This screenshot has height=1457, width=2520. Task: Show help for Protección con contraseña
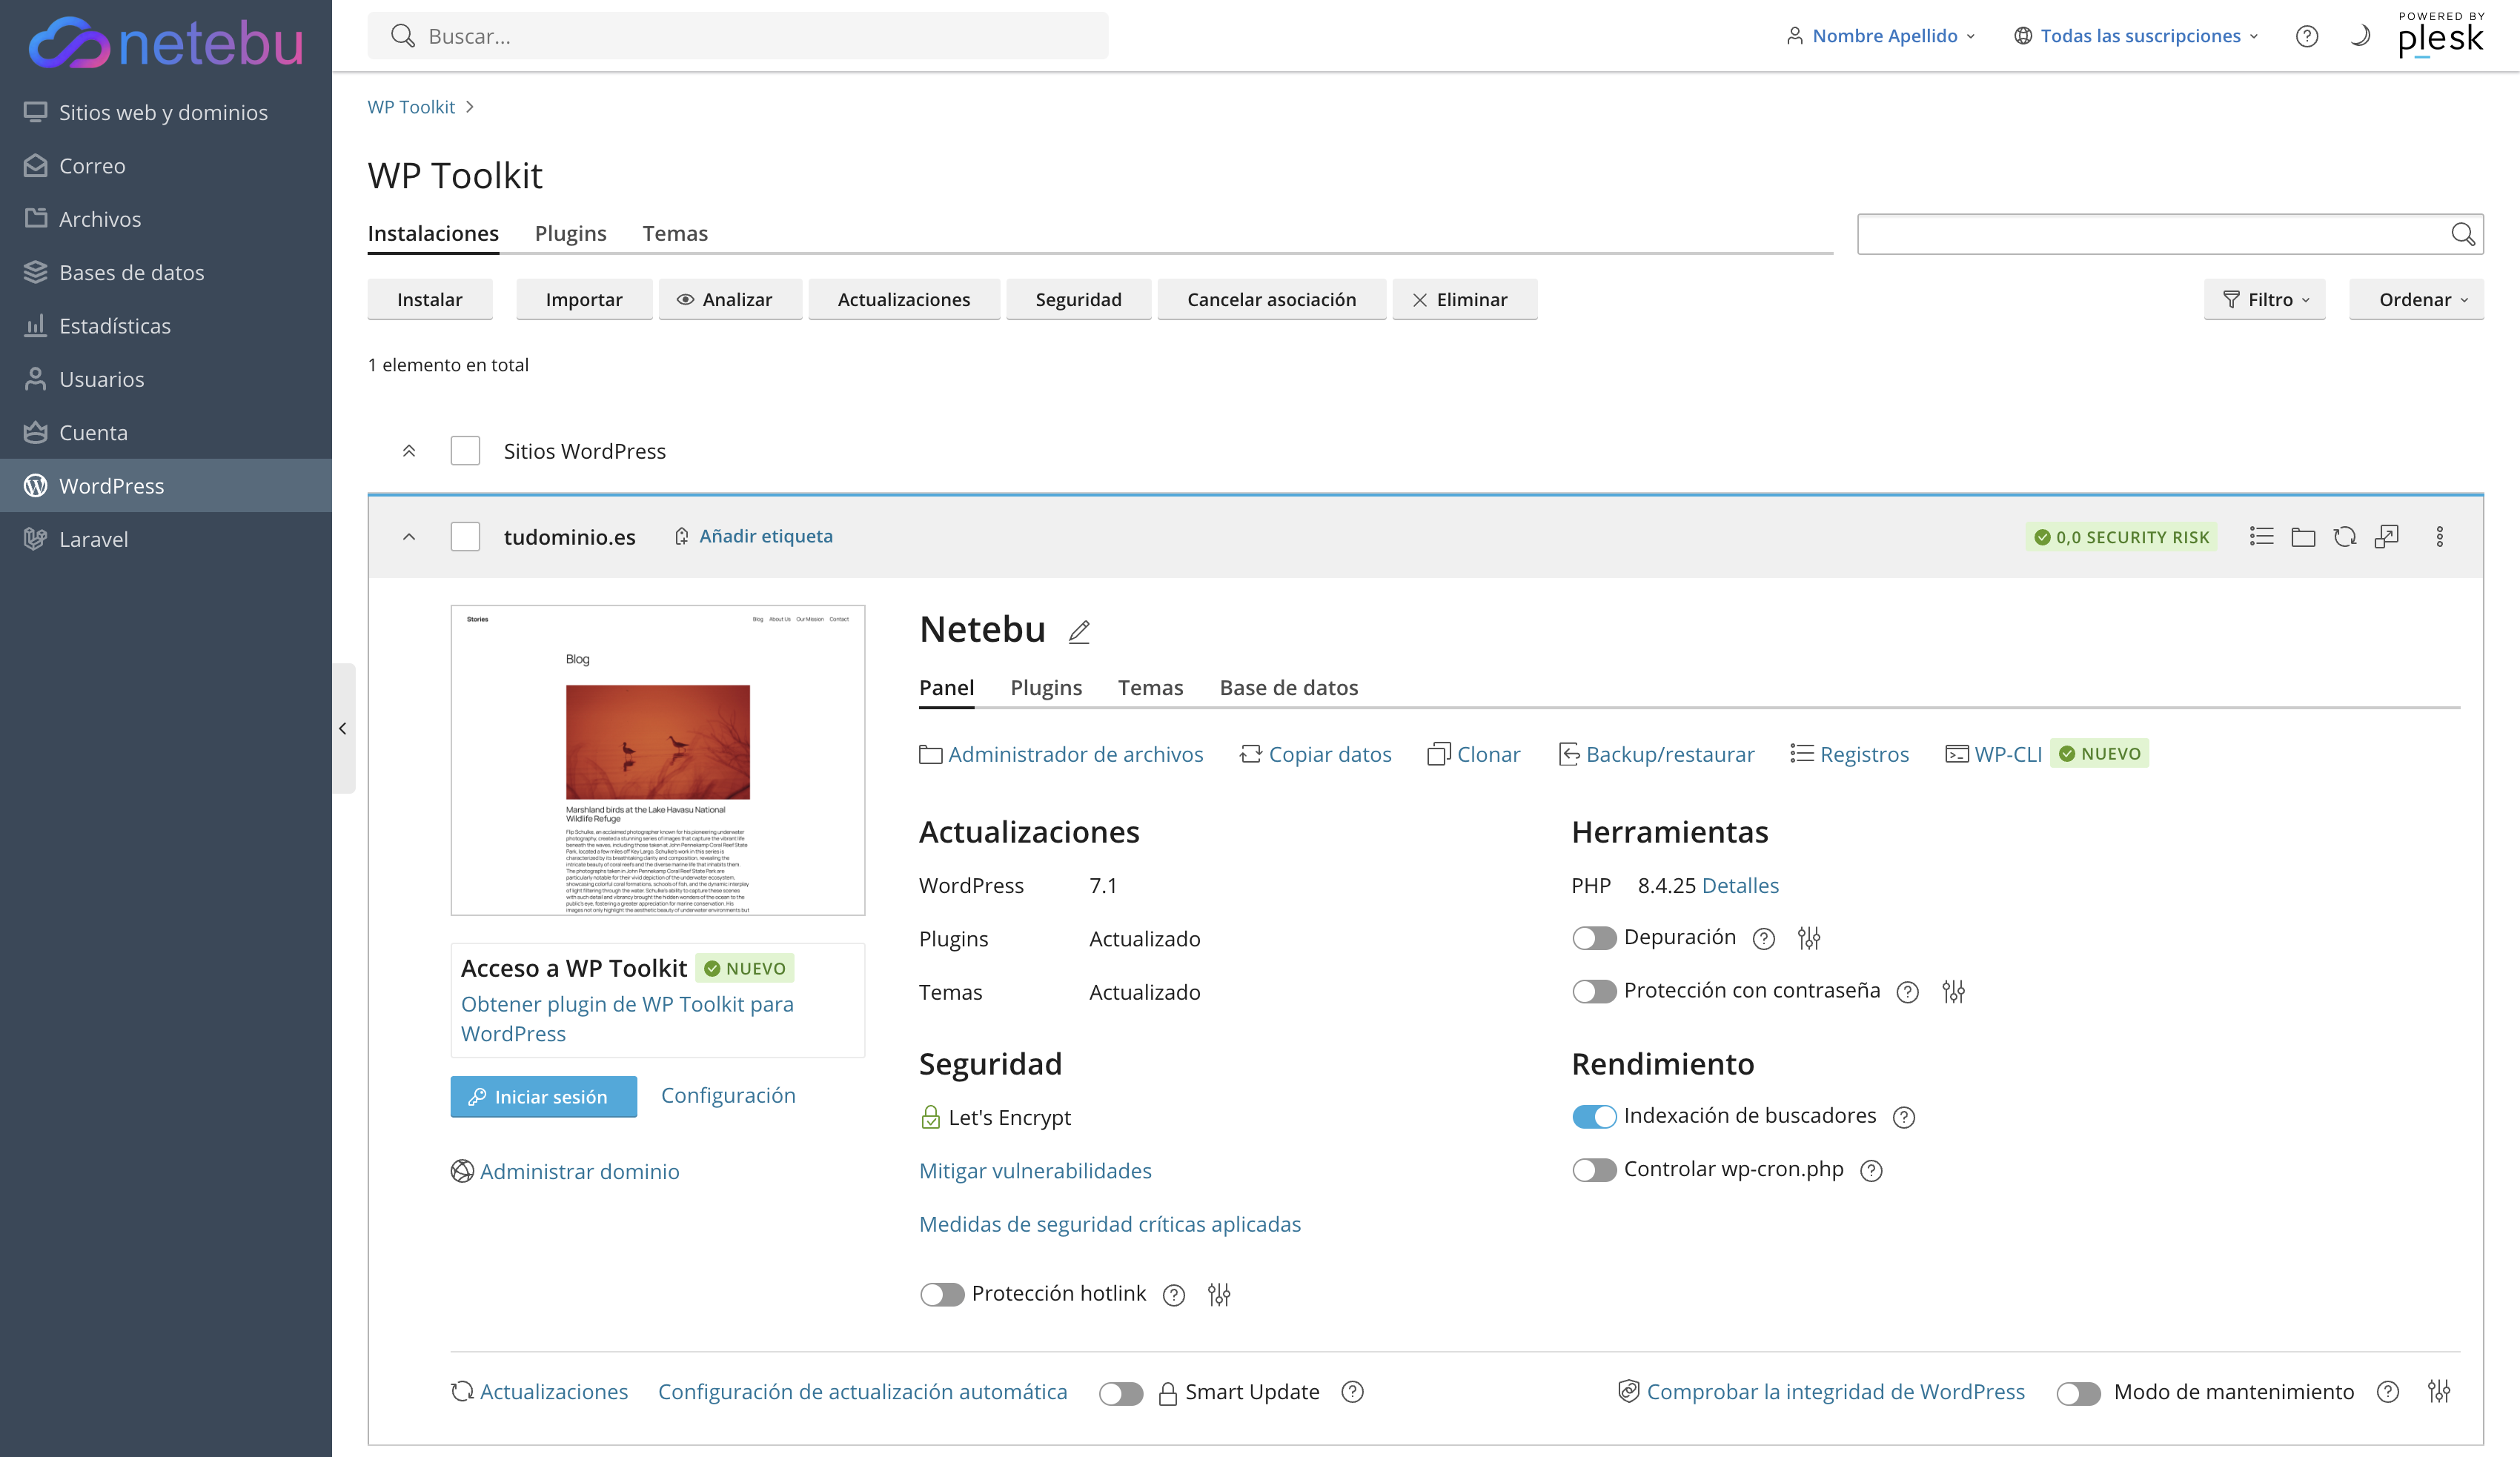click(x=1908, y=991)
